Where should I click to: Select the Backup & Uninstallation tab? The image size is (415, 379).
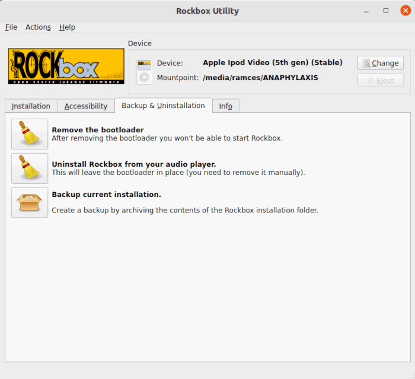[x=163, y=106]
